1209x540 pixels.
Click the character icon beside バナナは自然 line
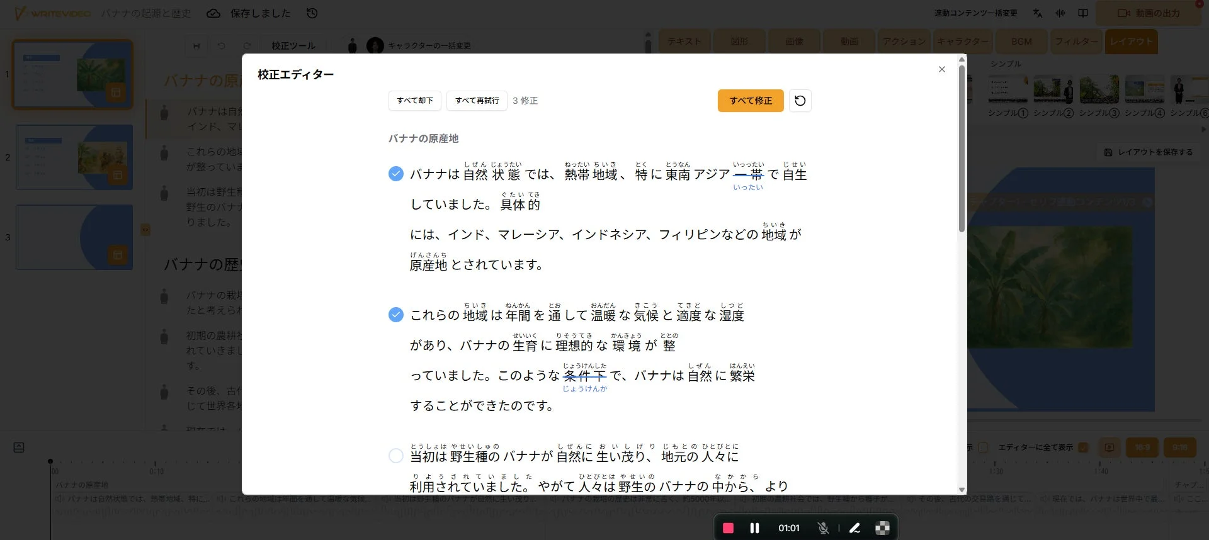tap(164, 113)
